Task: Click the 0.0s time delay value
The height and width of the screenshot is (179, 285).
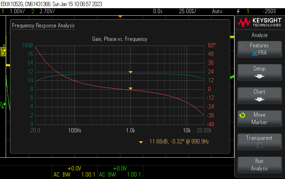Action: (x=157, y=11)
